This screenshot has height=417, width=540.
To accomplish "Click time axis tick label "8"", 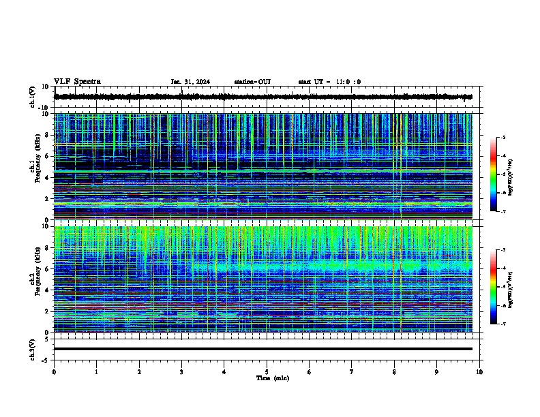I will point(394,372).
